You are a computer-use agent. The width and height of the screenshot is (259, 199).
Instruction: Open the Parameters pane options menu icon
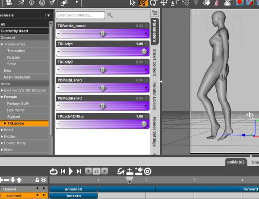point(155,13)
